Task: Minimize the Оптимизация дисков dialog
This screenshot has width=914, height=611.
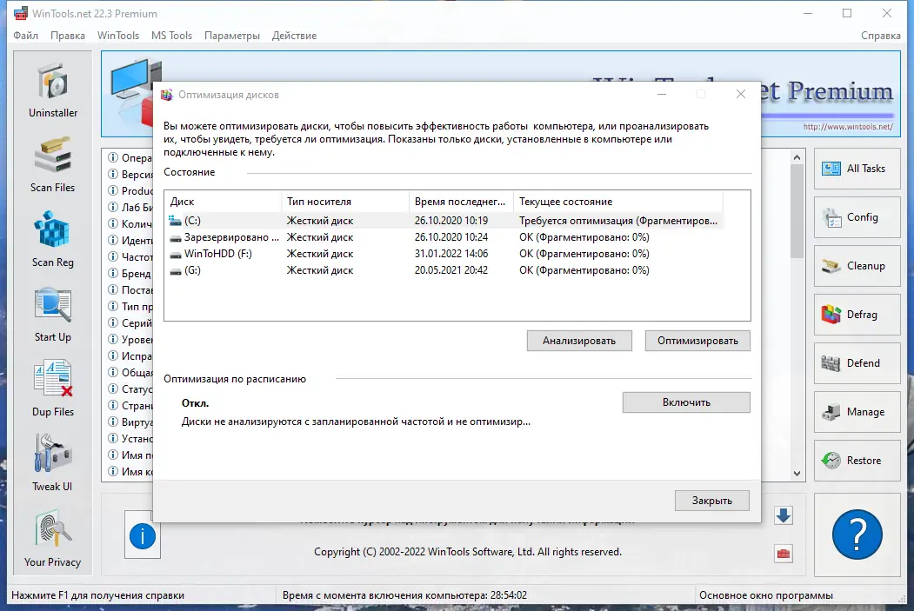Action: (662, 95)
